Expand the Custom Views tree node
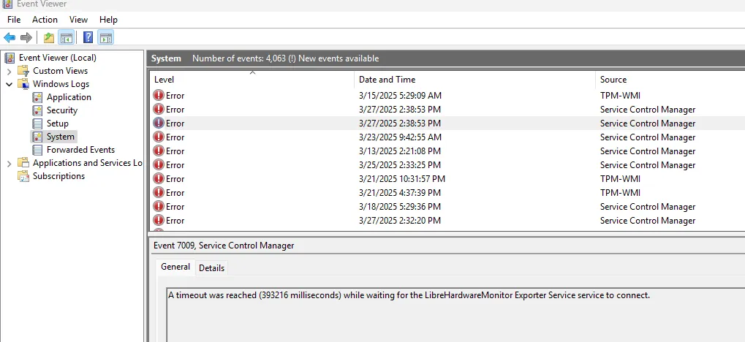The image size is (745, 342). pyautogui.click(x=9, y=72)
